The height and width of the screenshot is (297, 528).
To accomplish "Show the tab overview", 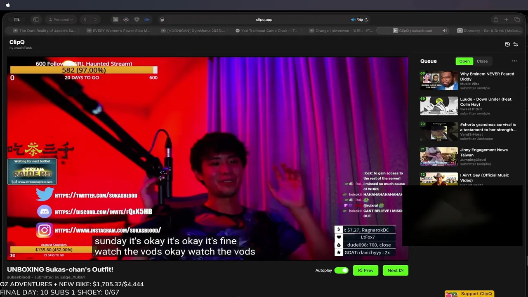I will 517,19.
